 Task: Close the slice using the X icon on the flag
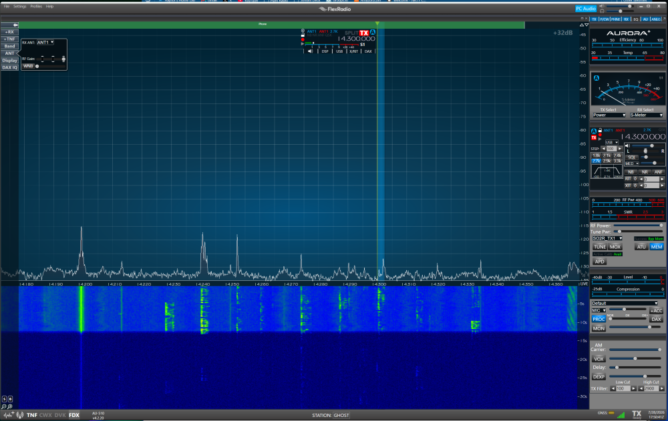(303, 31)
